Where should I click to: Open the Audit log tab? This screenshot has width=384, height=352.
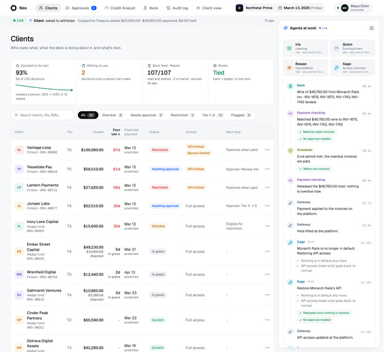tap(178, 8)
